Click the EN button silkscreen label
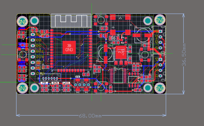Viewport: 204px width, 126px height. click(x=78, y=77)
